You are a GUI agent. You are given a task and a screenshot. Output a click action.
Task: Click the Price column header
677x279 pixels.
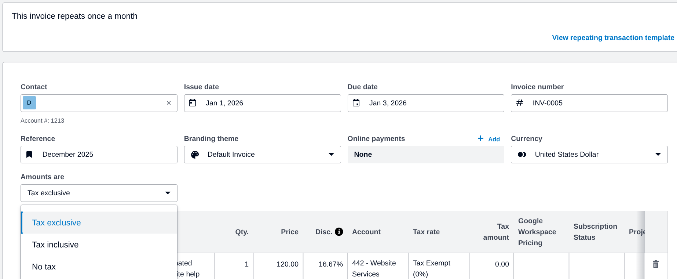point(289,232)
